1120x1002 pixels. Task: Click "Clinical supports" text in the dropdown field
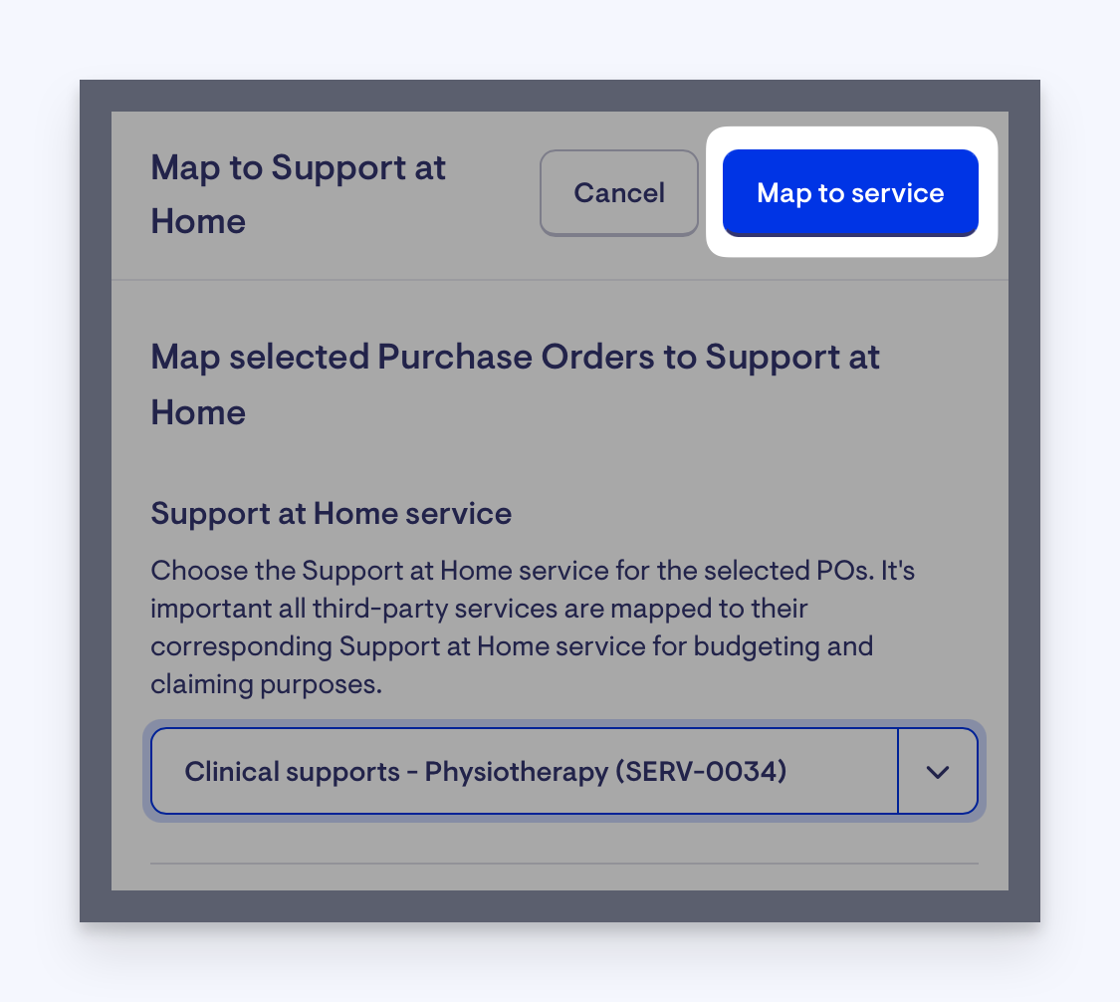(x=292, y=772)
